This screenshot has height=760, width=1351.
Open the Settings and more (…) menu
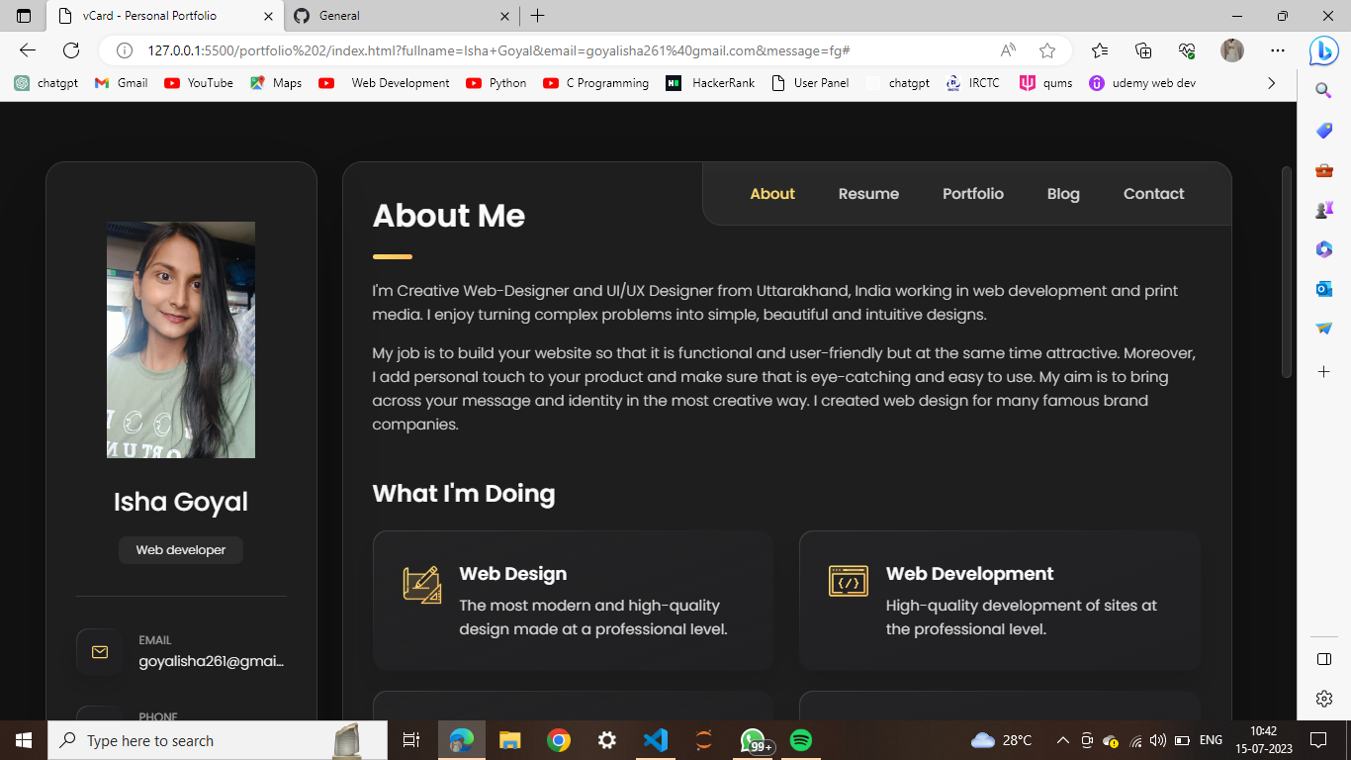coord(1278,50)
